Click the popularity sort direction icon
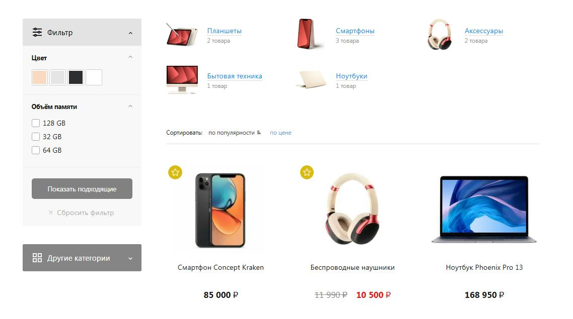This screenshot has height=319, width=573. coord(259,133)
